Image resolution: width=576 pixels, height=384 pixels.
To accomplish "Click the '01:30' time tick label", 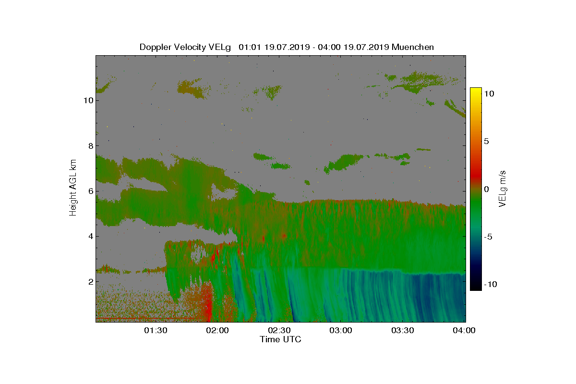I will [156, 331].
